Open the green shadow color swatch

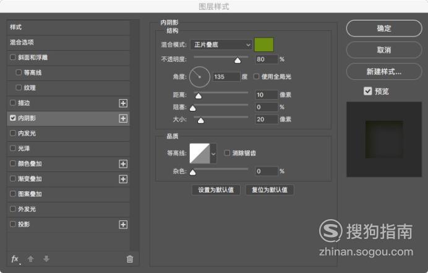tap(264, 45)
